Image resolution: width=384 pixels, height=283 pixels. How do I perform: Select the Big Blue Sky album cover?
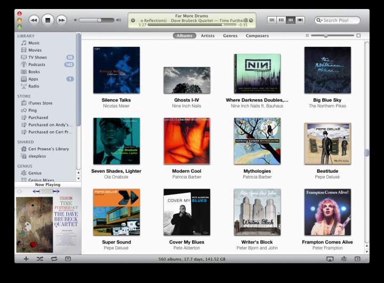(327, 70)
